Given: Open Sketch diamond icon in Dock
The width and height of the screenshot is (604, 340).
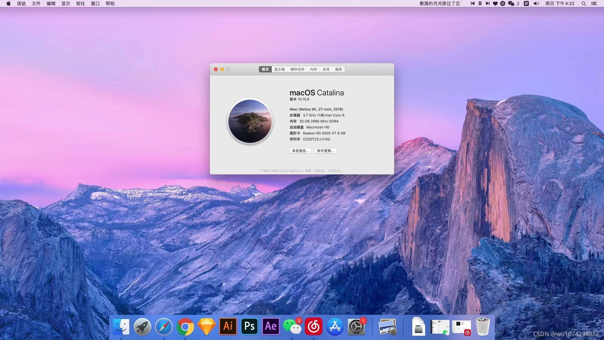Looking at the screenshot, I should [207, 326].
